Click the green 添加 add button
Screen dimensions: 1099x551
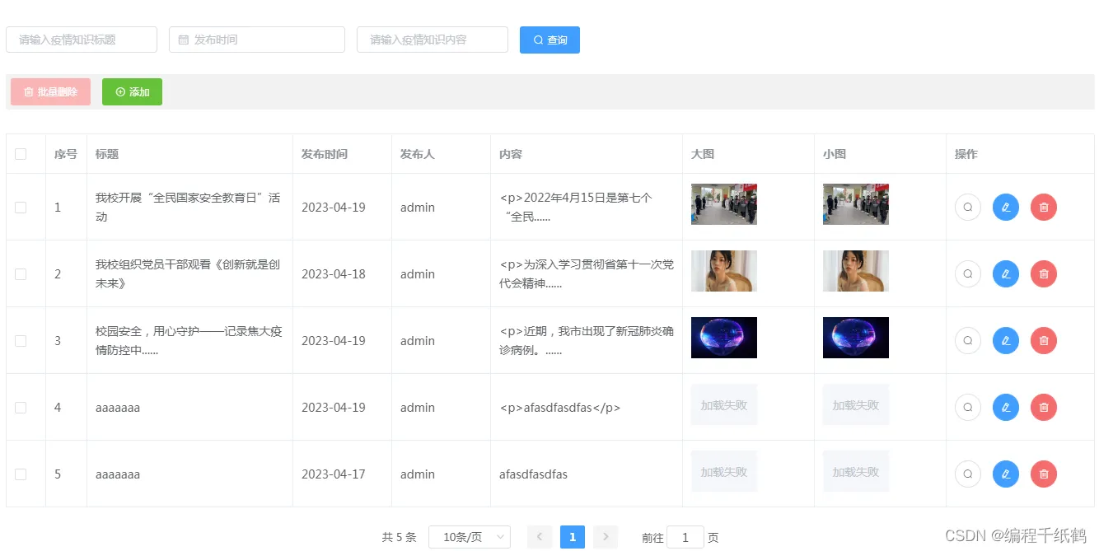pyautogui.click(x=132, y=92)
